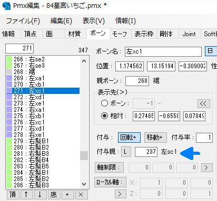This screenshot has width=217, height=201.
Task: Select the 相対 radio button
Action: coord(104,116)
